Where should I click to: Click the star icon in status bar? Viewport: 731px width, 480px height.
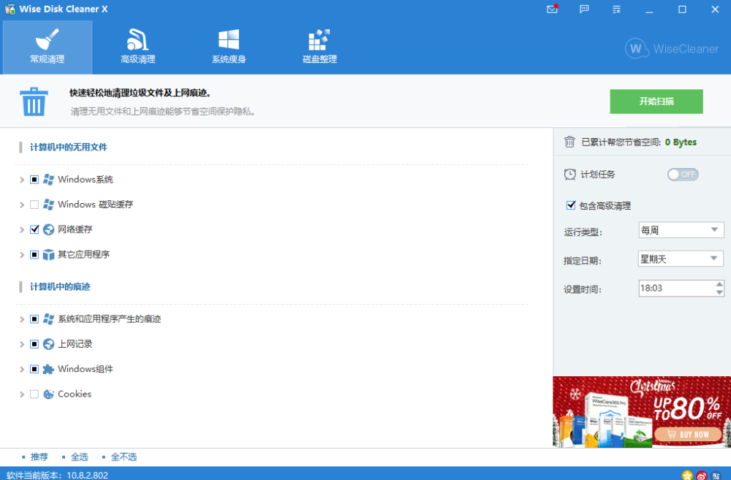(x=687, y=475)
